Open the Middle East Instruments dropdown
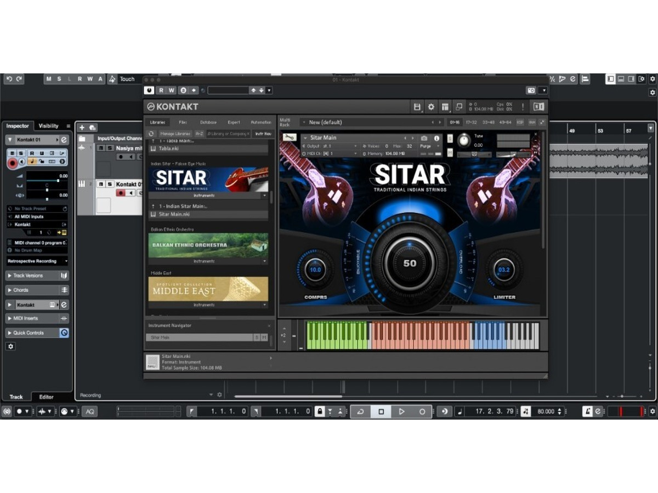Viewport: 658px width, 493px height. pyautogui.click(x=264, y=305)
